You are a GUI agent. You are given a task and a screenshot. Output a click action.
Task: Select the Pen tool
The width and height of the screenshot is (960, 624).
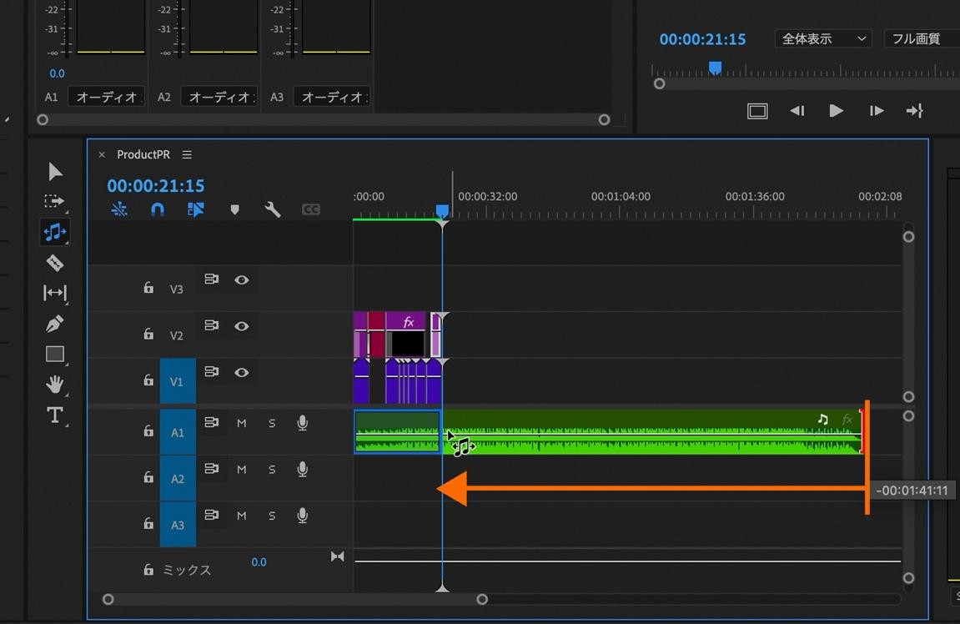click(55, 324)
